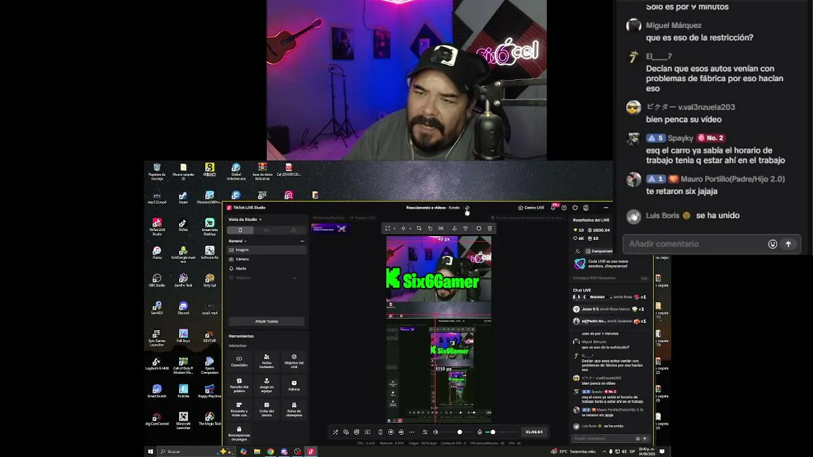Image resolution: width=813 pixels, height=457 pixels.
Task: Open the Comisión interactive tool
Action: tap(239, 361)
